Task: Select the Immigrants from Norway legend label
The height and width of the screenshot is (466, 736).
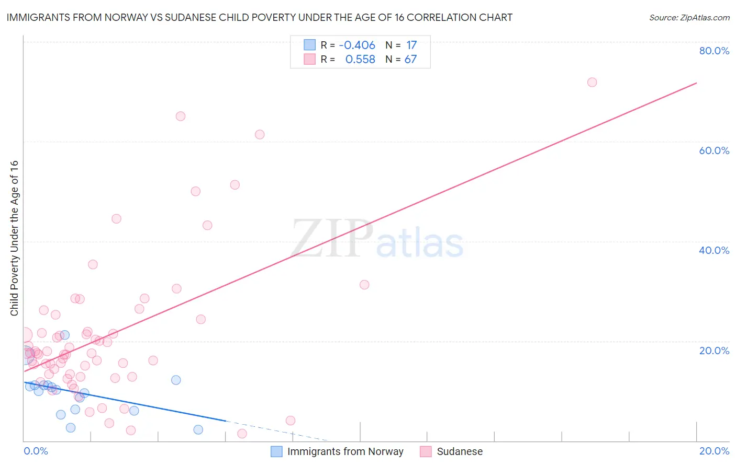Action: 345,451
